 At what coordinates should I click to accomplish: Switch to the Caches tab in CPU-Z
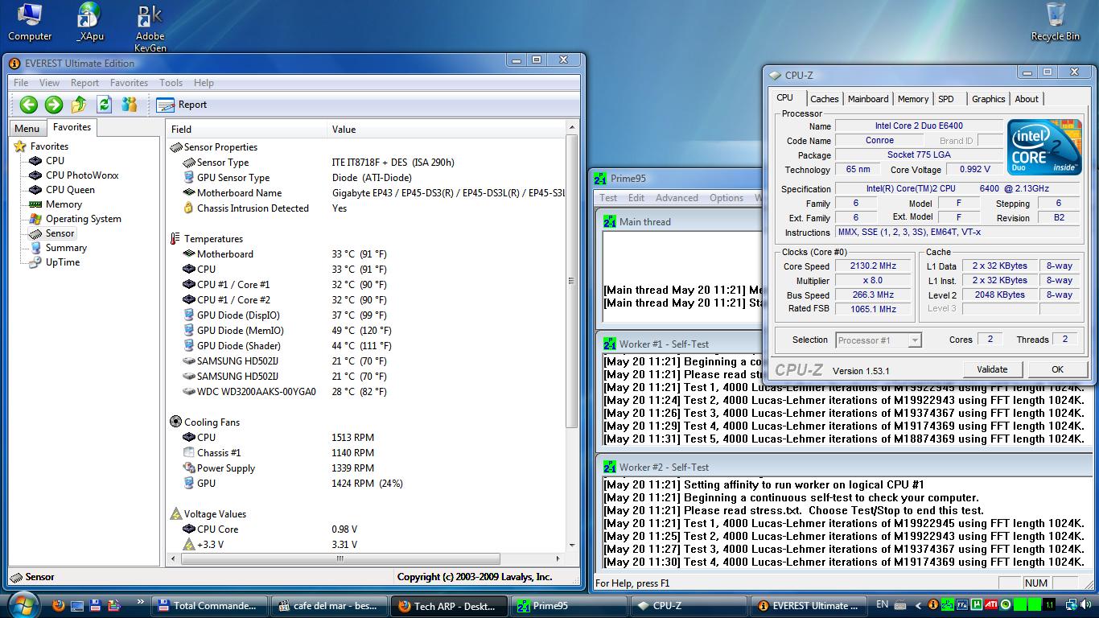[824, 99]
